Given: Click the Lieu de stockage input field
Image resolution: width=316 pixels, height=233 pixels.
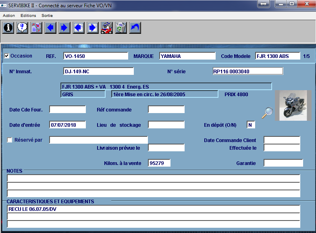Looking at the screenshot, I should tap(166, 125).
